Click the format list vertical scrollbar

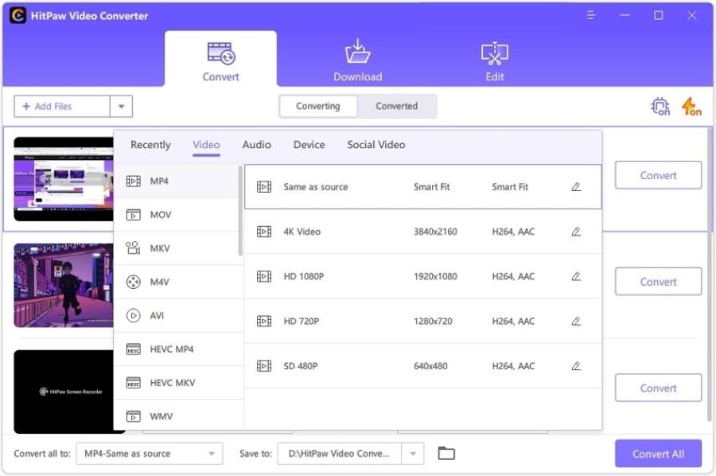(x=240, y=211)
